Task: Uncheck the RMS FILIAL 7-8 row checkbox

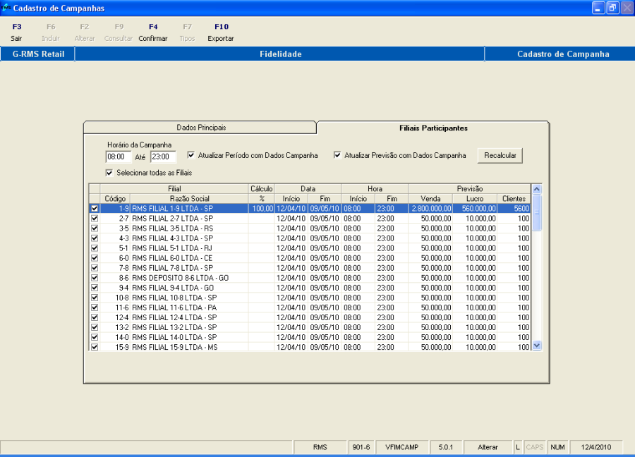Action: coord(95,268)
